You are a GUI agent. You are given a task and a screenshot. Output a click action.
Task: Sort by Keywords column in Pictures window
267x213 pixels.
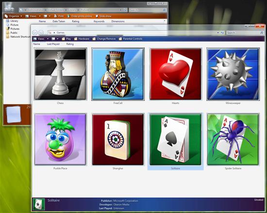click(99, 21)
